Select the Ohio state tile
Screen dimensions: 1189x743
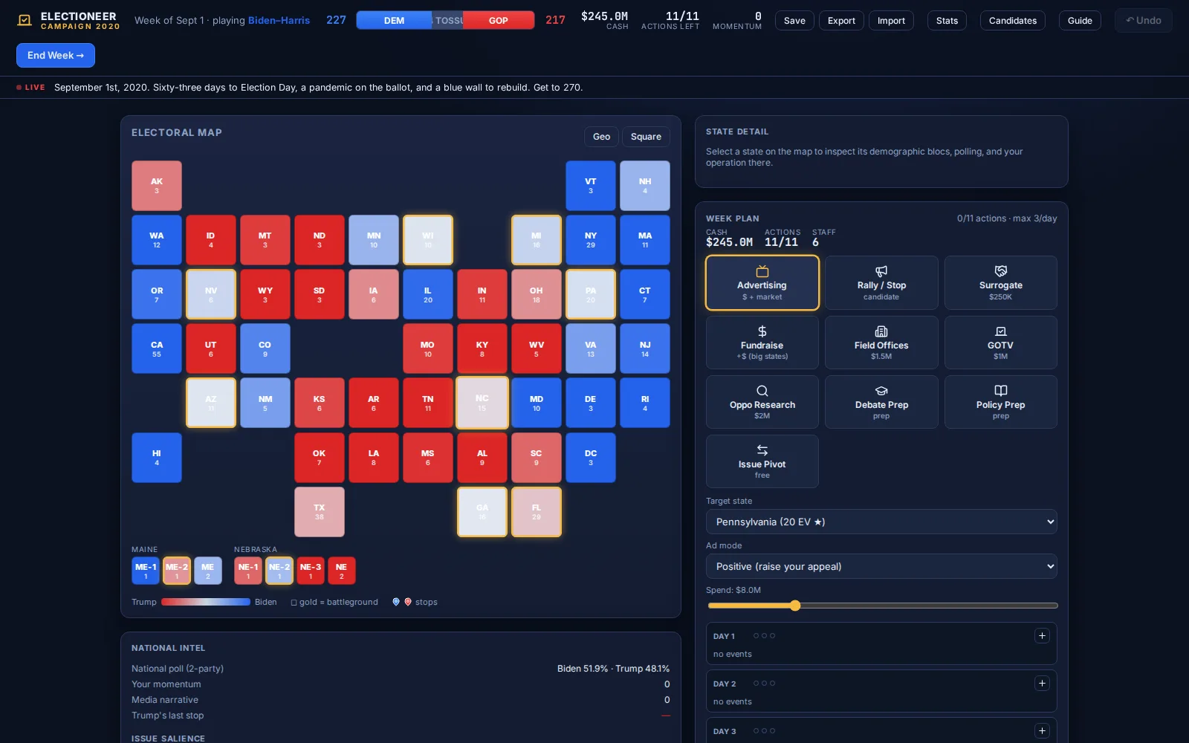pos(537,294)
